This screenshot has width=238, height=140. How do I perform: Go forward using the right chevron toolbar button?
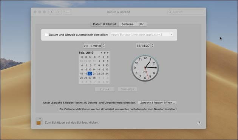(58, 12)
